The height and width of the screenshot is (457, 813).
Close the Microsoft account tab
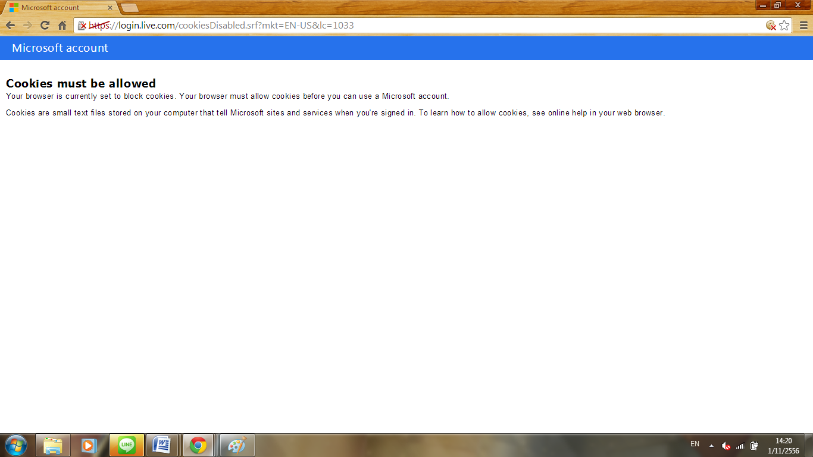pyautogui.click(x=110, y=8)
